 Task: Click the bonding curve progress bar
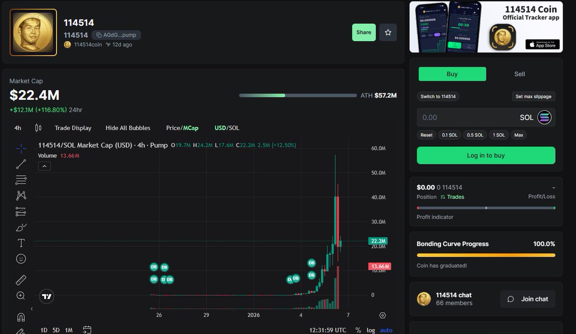pyautogui.click(x=486, y=255)
